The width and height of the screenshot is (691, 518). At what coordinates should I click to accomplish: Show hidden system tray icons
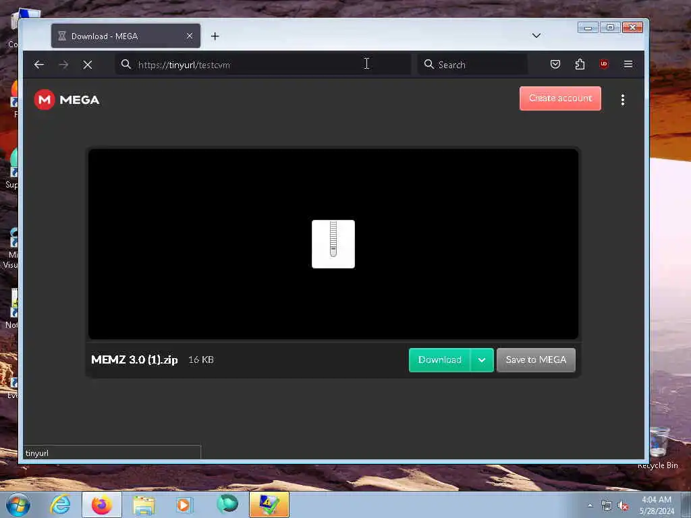590,506
